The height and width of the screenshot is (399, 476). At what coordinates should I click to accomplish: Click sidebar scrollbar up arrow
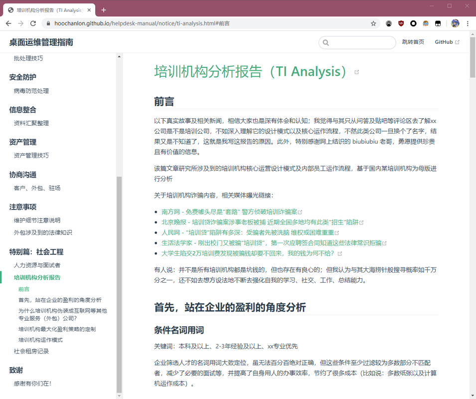click(119, 56)
